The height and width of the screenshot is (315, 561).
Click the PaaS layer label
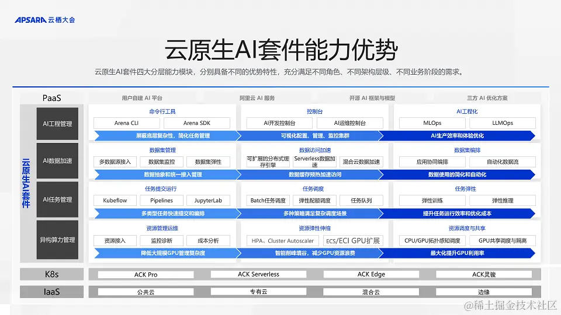[51, 98]
